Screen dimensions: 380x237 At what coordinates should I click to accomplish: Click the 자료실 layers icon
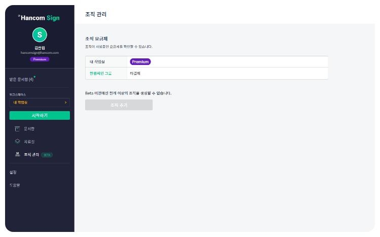click(x=17, y=141)
